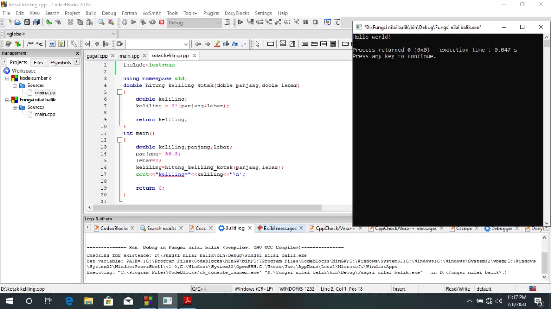Open the Build messages log tab
The image size is (551, 309).
pos(280,229)
